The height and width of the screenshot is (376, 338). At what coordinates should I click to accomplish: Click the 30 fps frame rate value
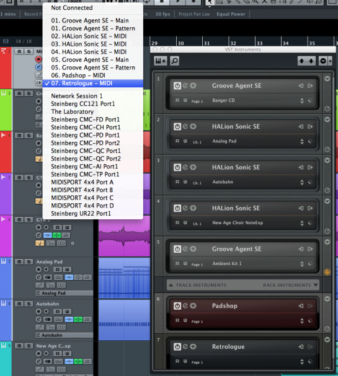(162, 14)
